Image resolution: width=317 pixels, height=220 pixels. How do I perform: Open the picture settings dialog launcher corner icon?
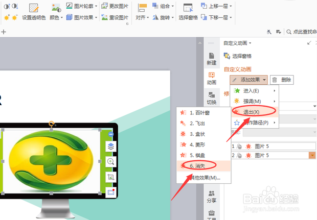(127, 24)
